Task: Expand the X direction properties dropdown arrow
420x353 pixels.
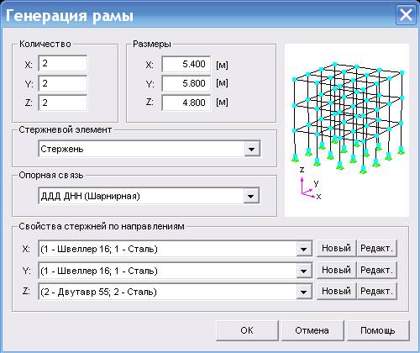Action: 304,249
